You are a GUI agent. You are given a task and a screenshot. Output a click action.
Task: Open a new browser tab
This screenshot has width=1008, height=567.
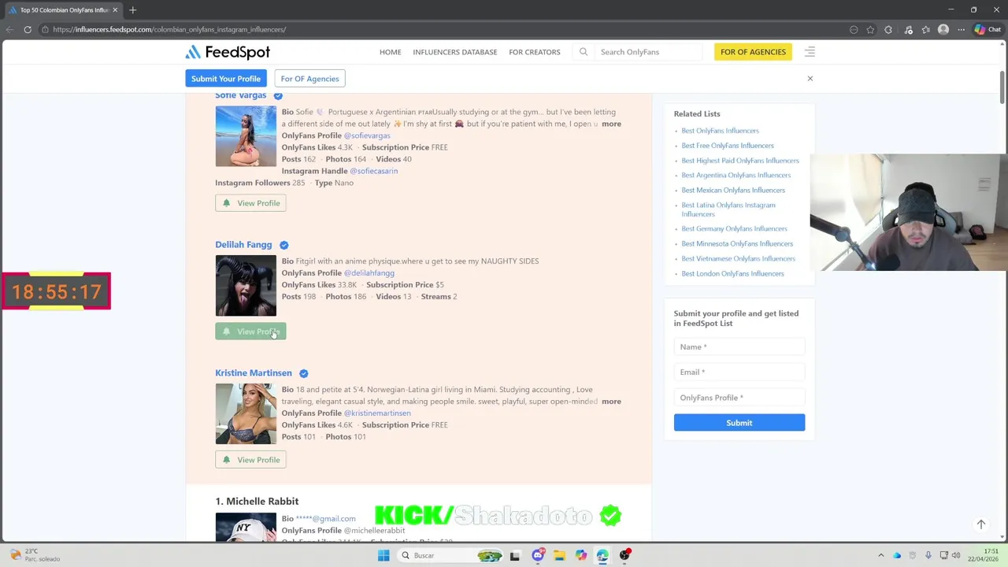pos(132,10)
